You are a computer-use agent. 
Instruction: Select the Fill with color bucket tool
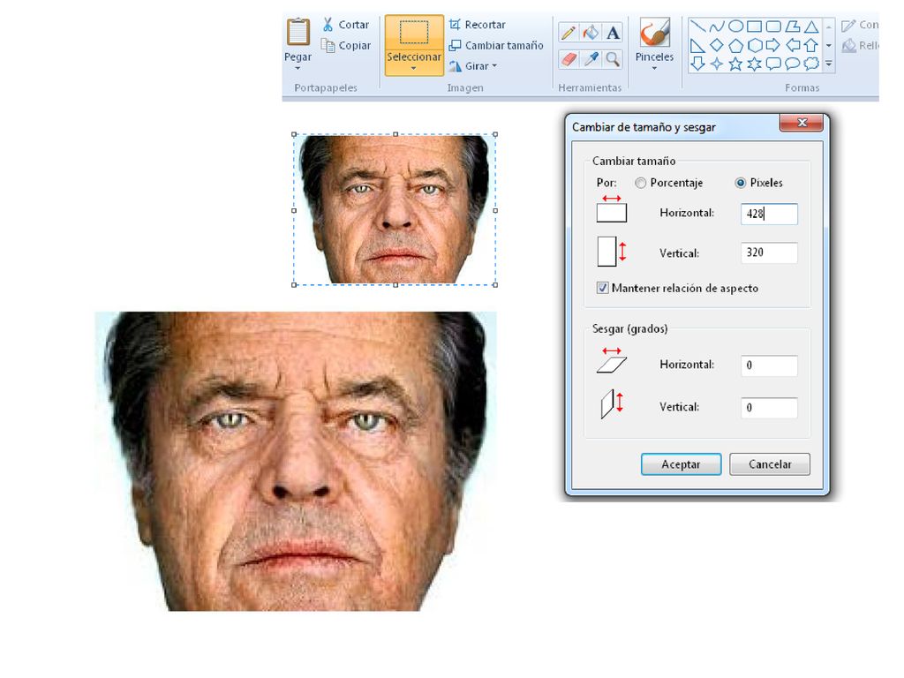pos(591,33)
